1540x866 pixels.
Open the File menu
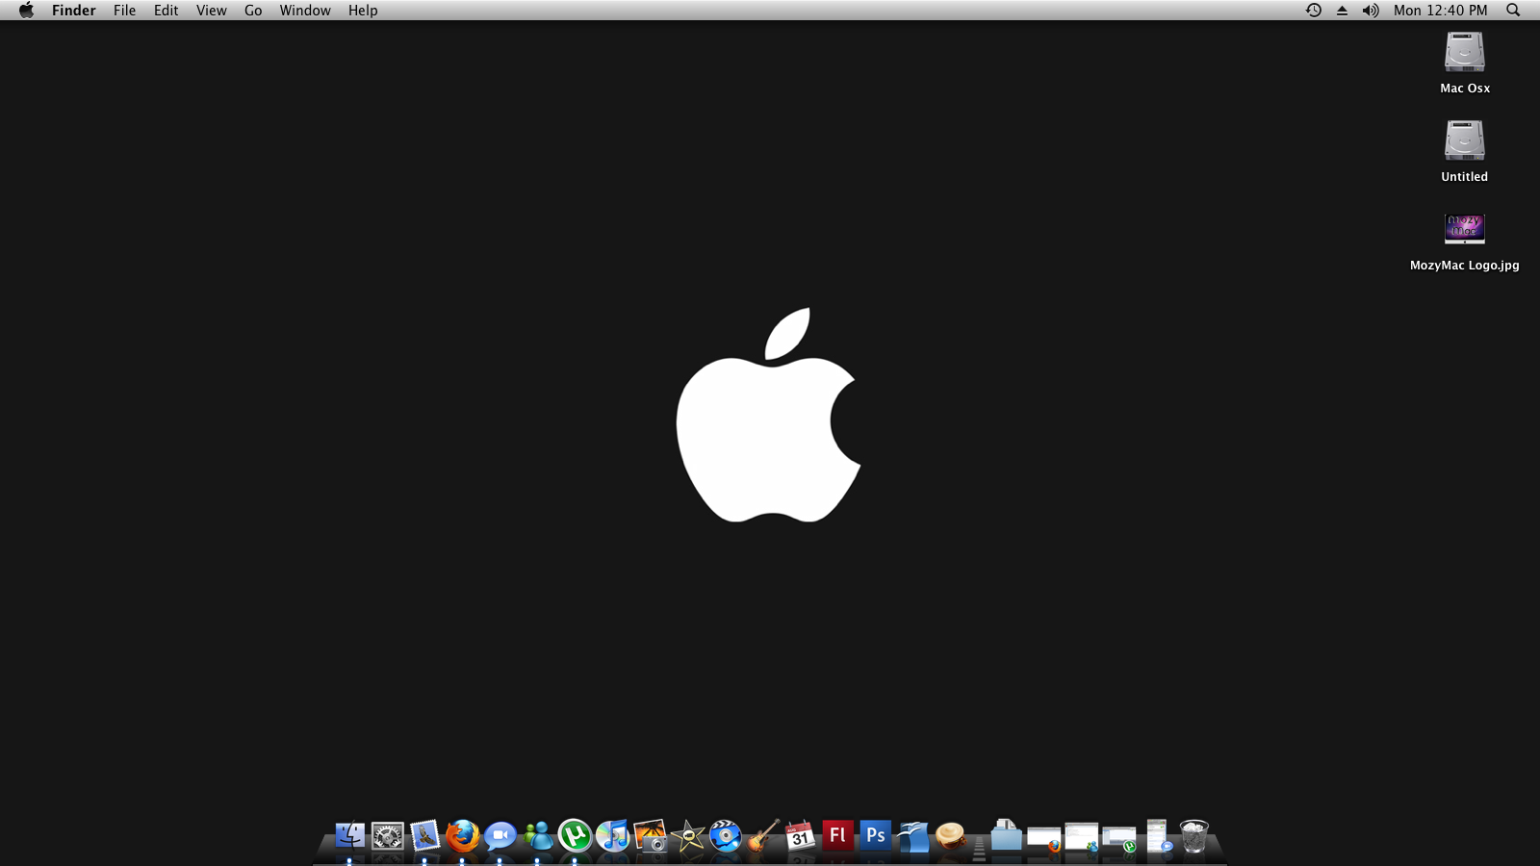click(x=124, y=11)
